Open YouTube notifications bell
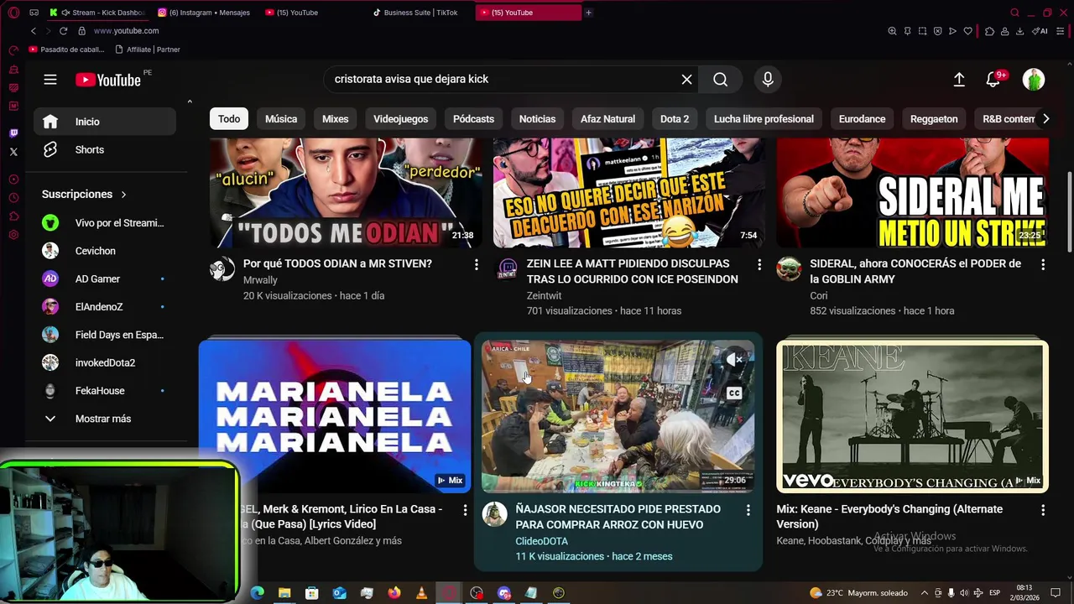This screenshot has width=1074, height=604. (993, 79)
